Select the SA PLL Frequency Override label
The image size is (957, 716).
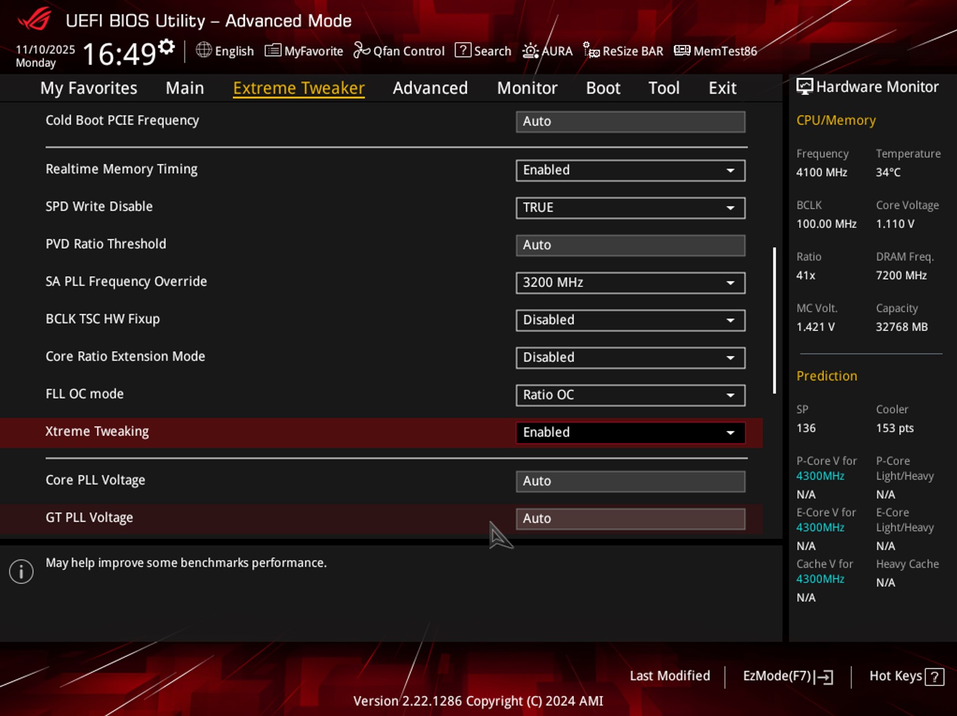pyautogui.click(x=126, y=282)
